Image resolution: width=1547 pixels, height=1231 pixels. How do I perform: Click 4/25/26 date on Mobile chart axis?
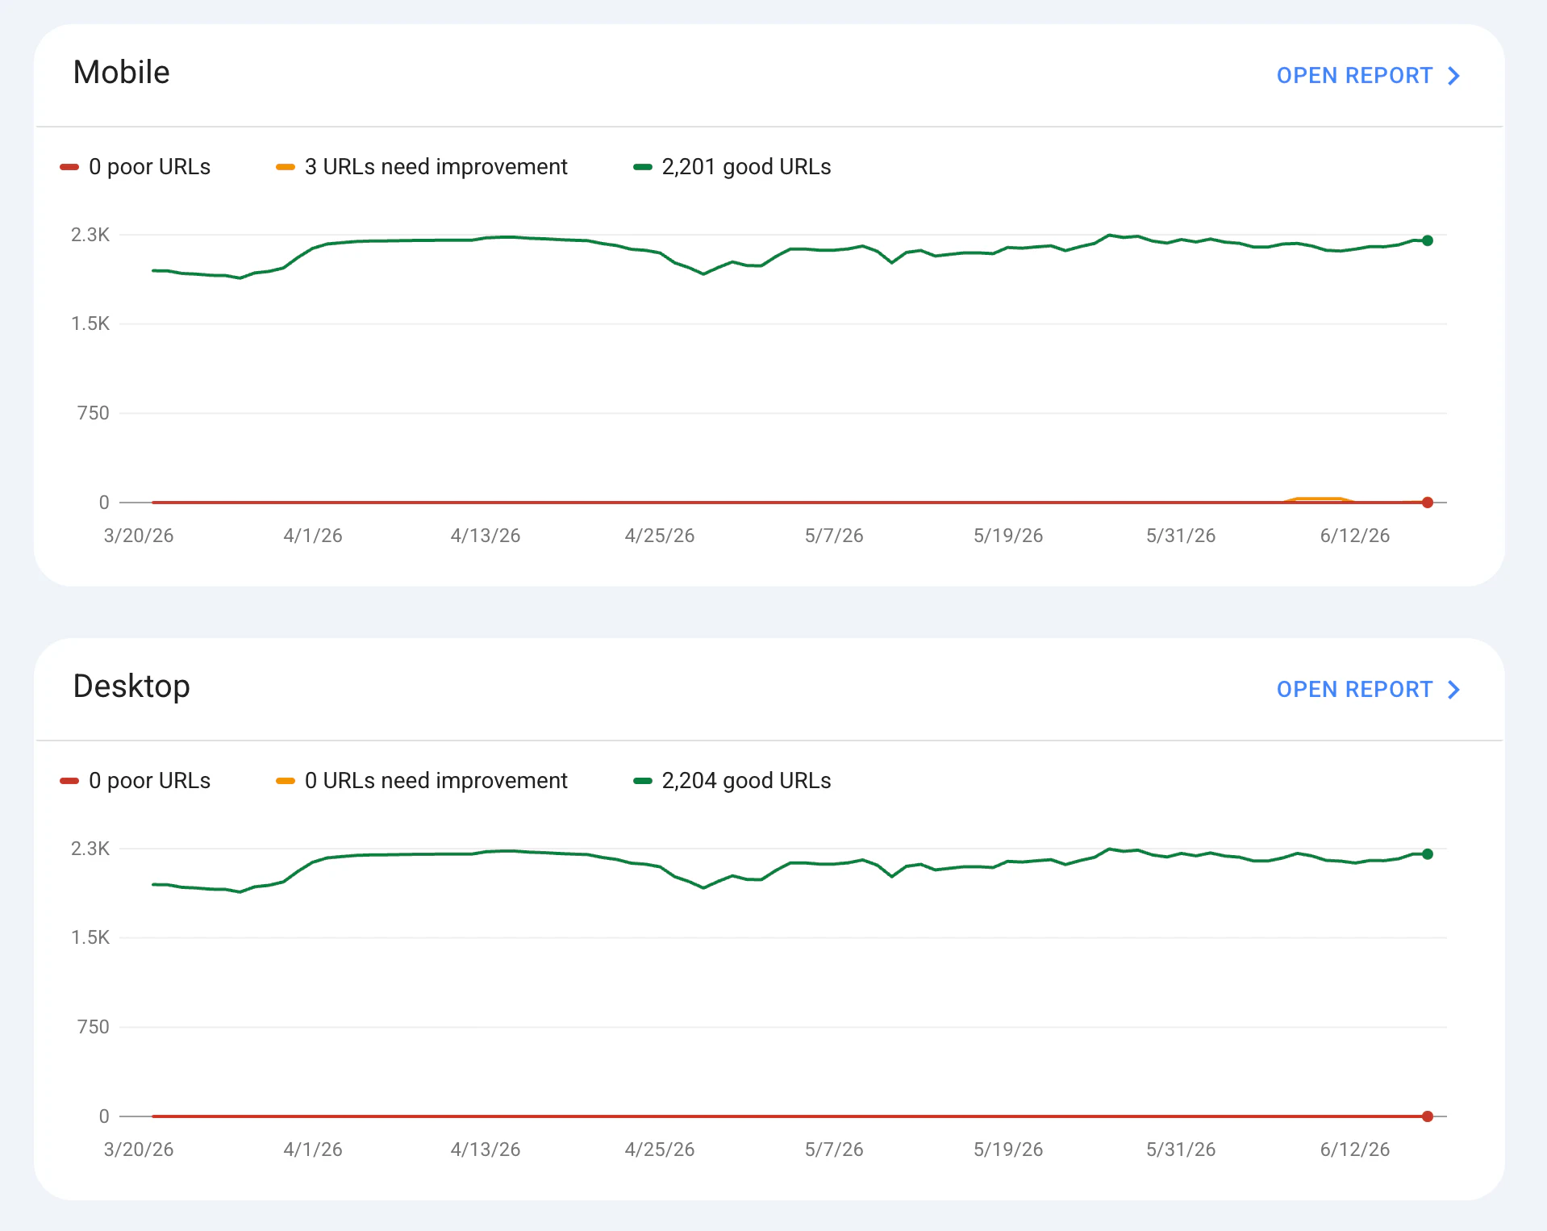[x=660, y=536]
